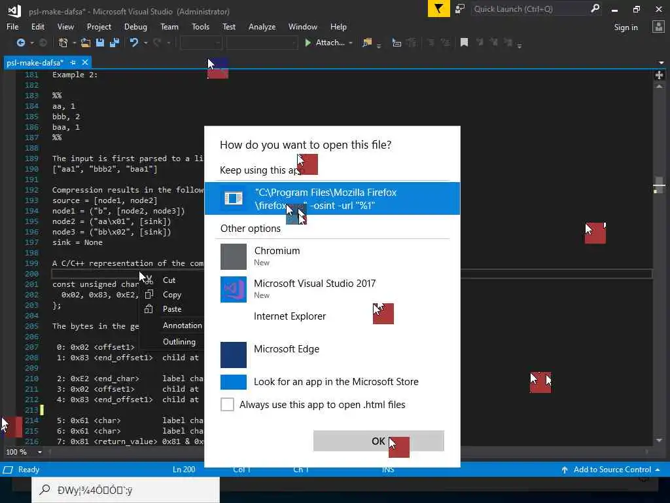Expand the Add to Source Control arrow

click(658, 470)
